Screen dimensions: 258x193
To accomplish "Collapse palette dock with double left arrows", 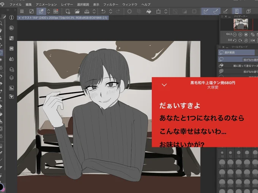I will click(x=8, y=10).
